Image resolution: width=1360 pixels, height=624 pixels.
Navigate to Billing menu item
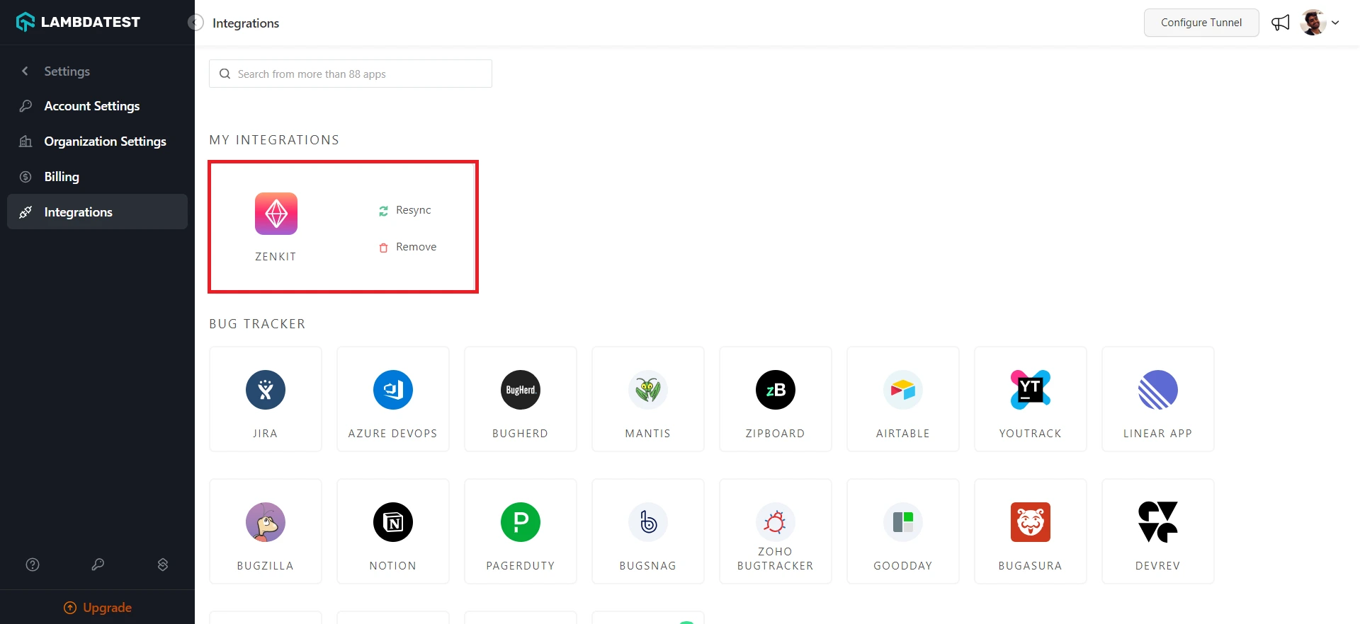pyautogui.click(x=62, y=177)
